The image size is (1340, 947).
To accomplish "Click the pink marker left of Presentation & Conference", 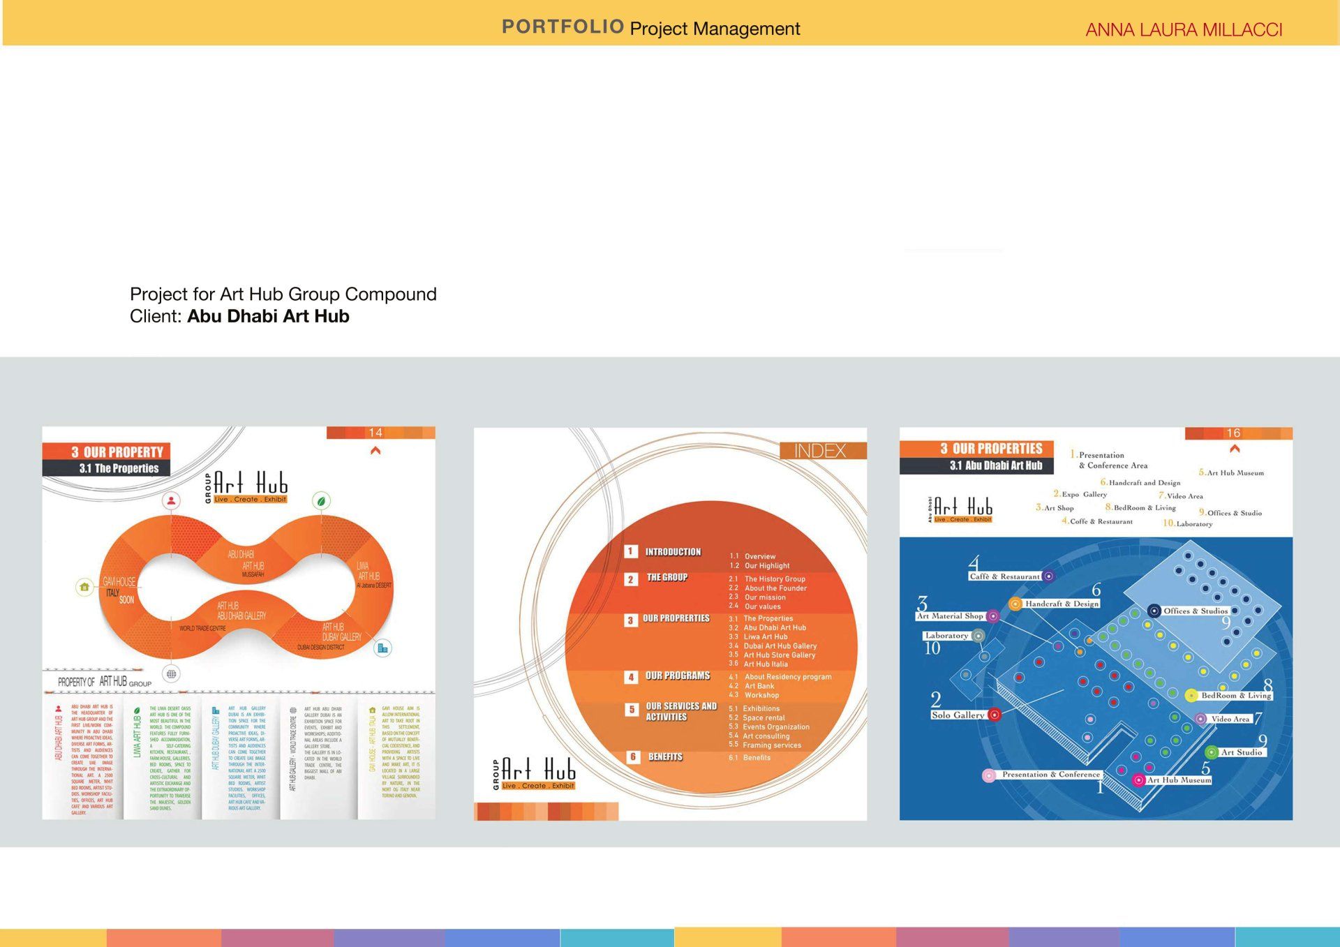I will [x=989, y=775].
